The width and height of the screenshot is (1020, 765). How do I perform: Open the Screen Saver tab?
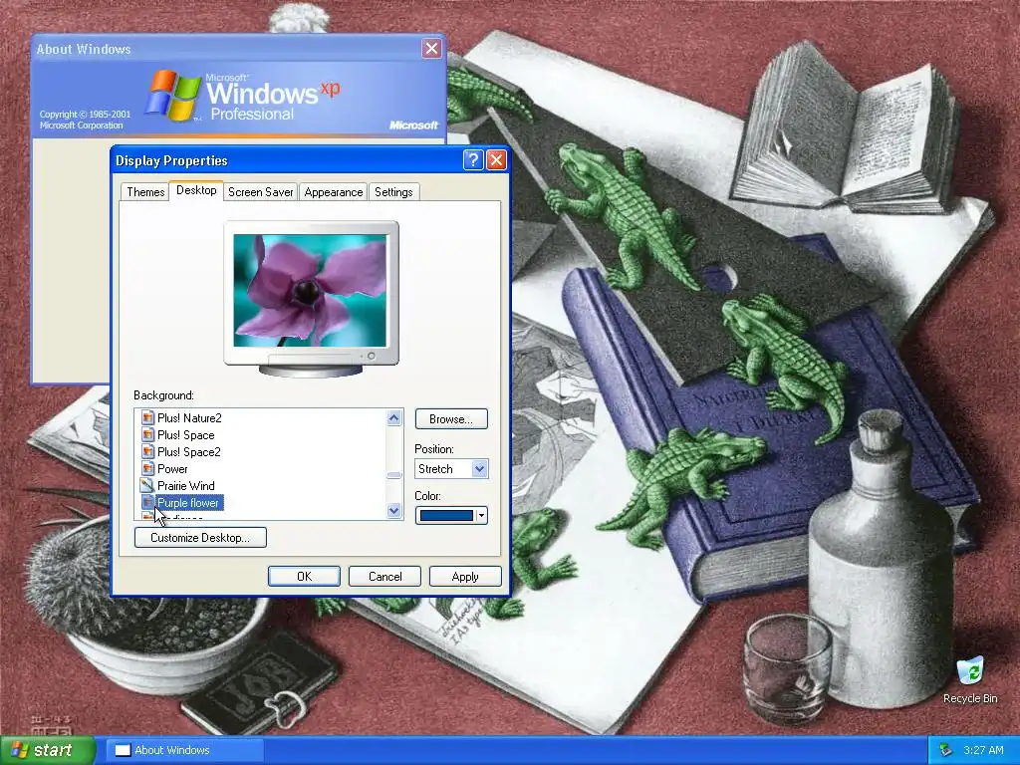pos(260,192)
